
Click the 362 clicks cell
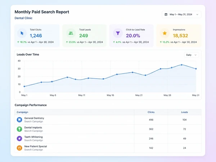(x=151, y=129)
